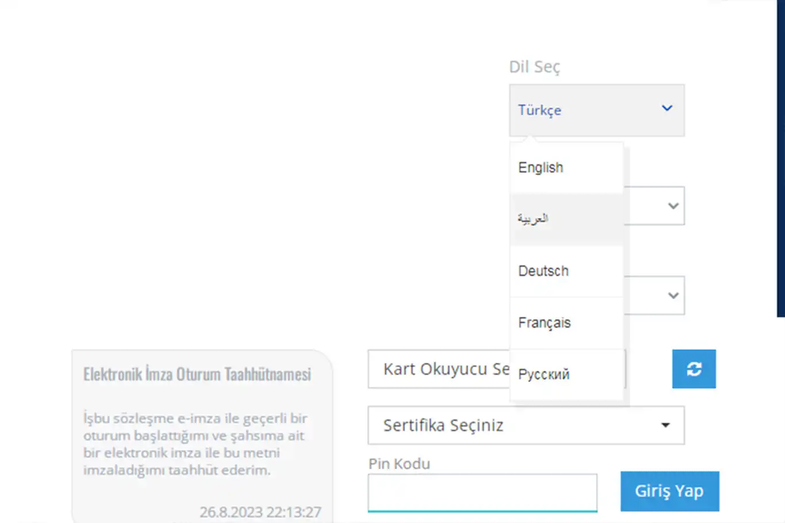Viewport: 785px width, 523px height.
Task: Click the blue refresh card reader icon
Action: point(694,369)
